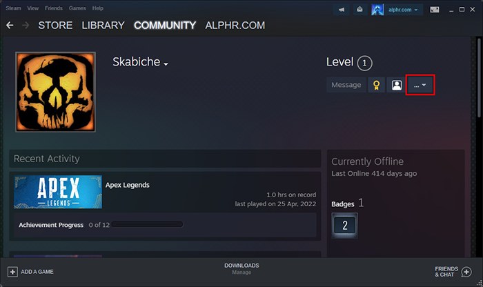
Task: Switch to the COMMUNITY tab
Action: (165, 26)
